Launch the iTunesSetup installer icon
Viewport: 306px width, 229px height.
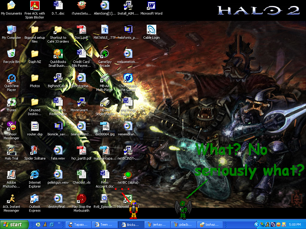tap(82, 6)
